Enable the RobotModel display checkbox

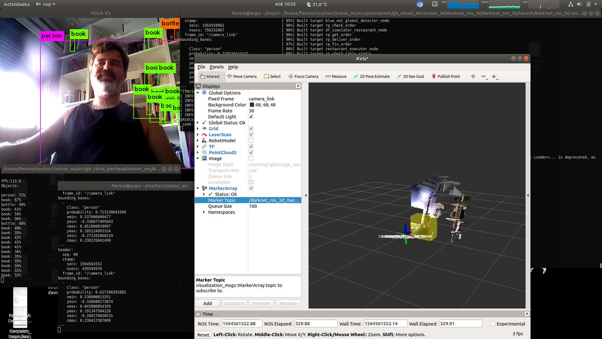point(251,141)
